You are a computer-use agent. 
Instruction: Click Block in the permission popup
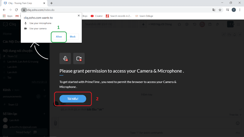click(x=73, y=37)
